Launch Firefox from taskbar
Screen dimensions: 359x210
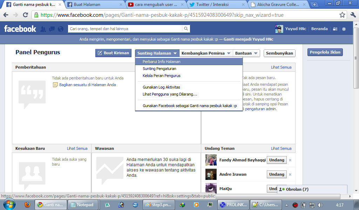pyautogui.click(x=27, y=204)
